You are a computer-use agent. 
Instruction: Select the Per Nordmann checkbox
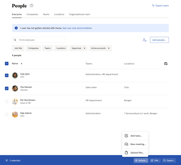coord(7,102)
